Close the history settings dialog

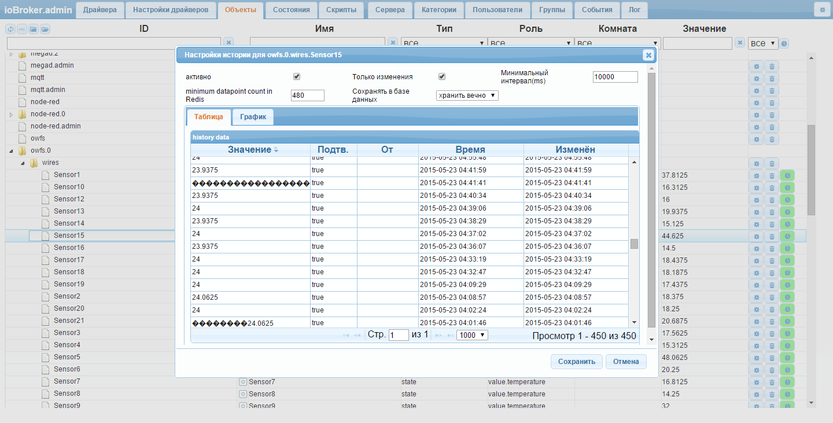(648, 55)
